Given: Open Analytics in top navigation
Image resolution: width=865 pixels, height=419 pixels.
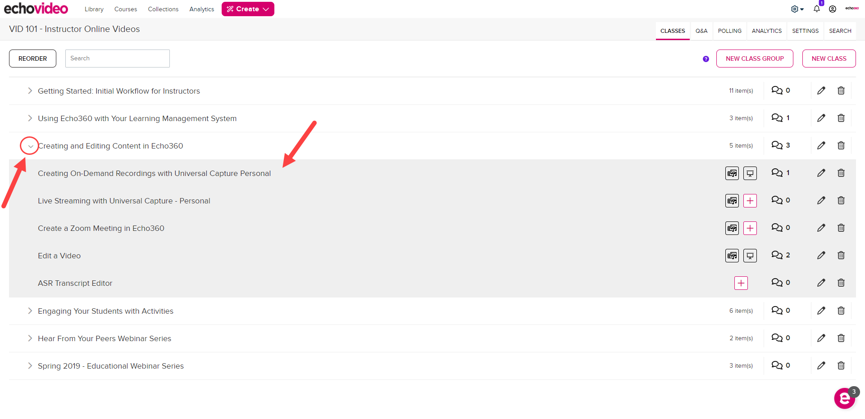Looking at the screenshot, I should [x=202, y=9].
